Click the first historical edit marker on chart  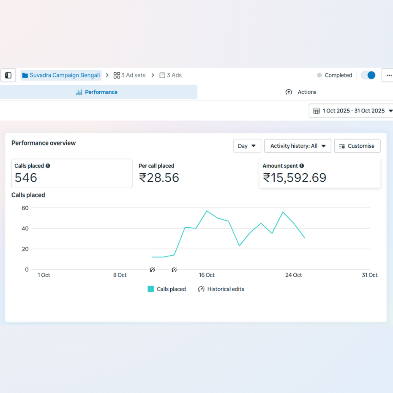click(x=153, y=270)
